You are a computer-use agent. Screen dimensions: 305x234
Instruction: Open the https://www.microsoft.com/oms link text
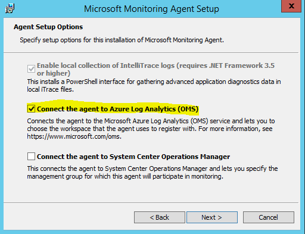(x=74, y=136)
